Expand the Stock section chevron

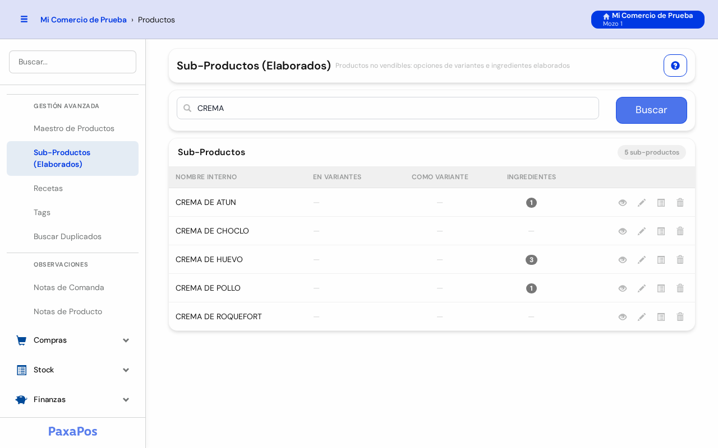coord(126,370)
